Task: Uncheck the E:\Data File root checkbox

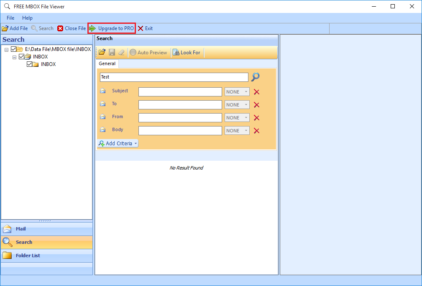Action: click(14, 49)
